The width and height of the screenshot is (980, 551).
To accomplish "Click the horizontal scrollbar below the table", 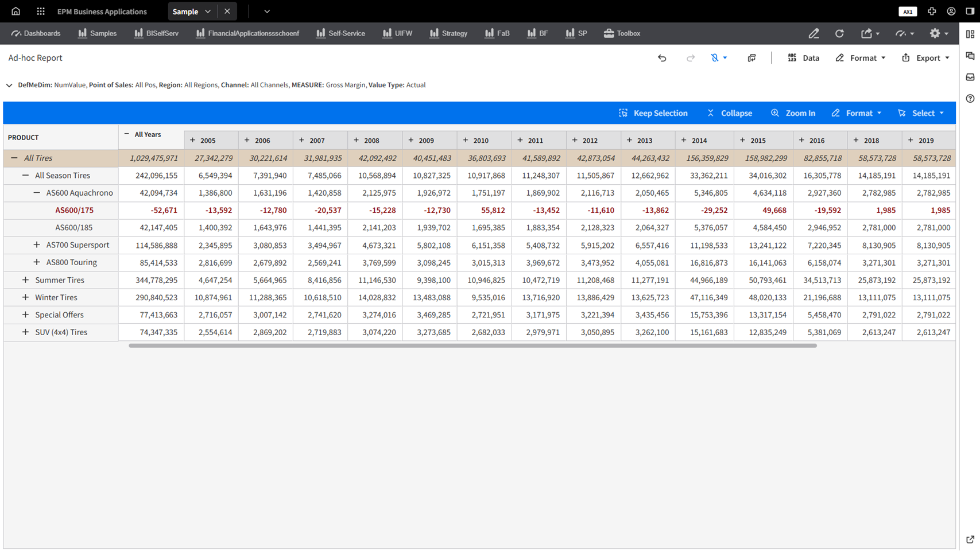I will coord(472,346).
